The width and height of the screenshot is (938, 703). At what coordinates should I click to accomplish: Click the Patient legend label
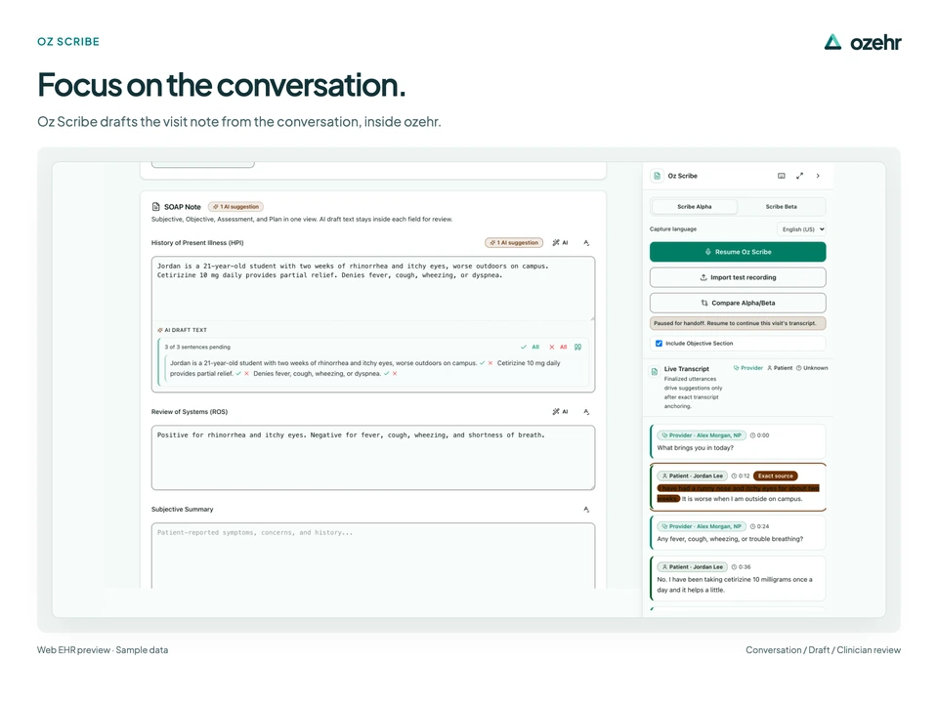click(x=780, y=368)
